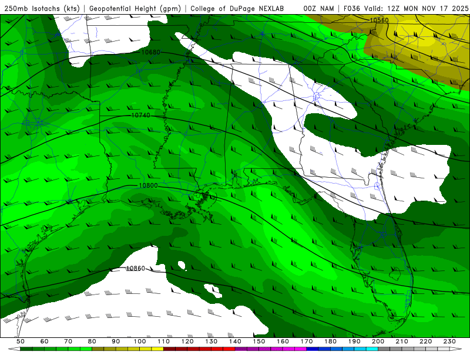The image size is (470, 352).
Task: Click the 190 kts legend value
Action: pos(354,341)
